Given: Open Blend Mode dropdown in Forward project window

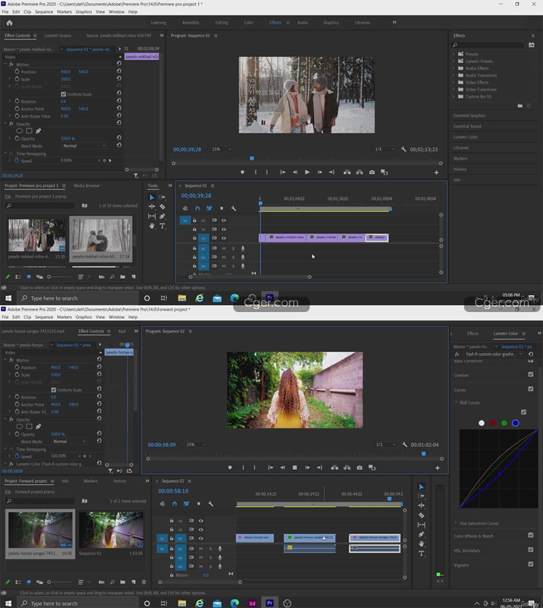Looking at the screenshot, I should [x=70, y=442].
